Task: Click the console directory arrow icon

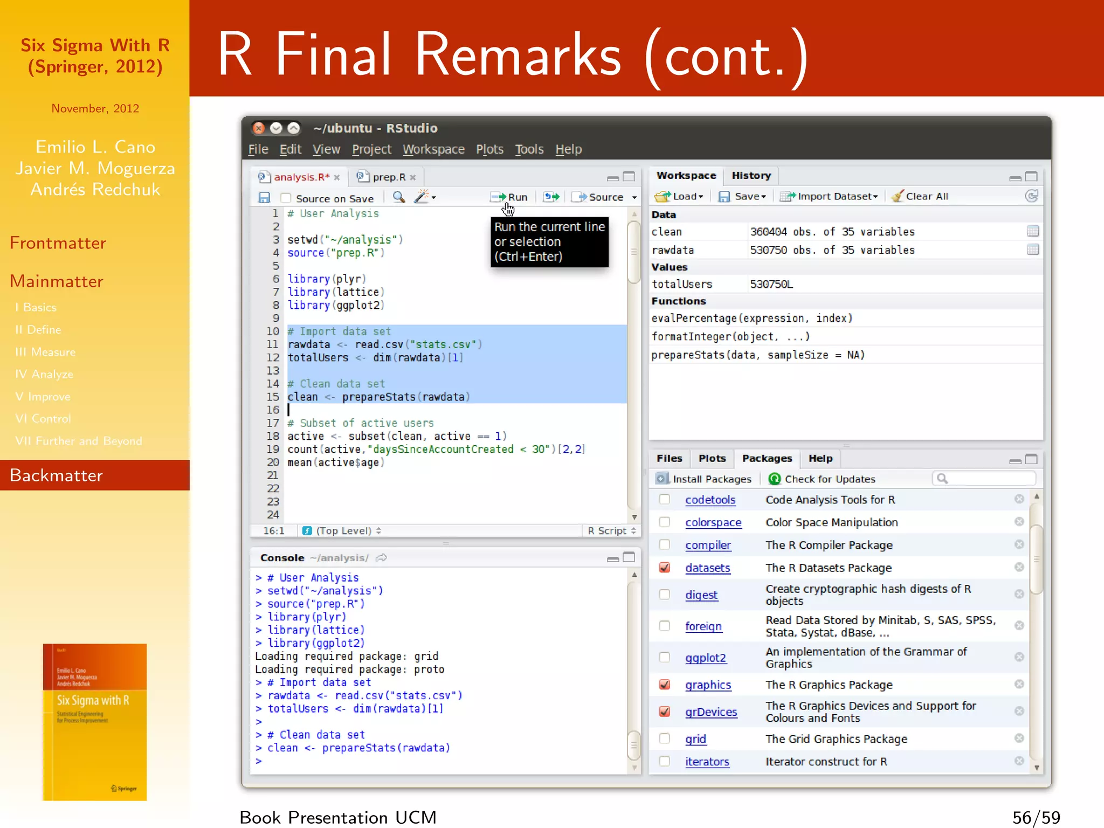Action: 382,558
